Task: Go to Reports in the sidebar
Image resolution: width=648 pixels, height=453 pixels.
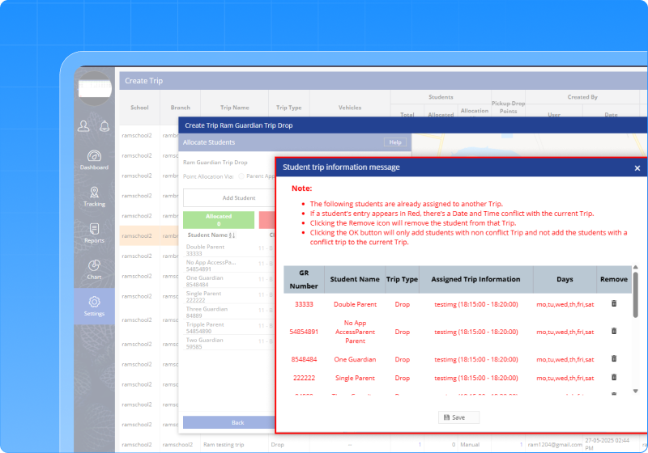Action: [x=94, y=233]
